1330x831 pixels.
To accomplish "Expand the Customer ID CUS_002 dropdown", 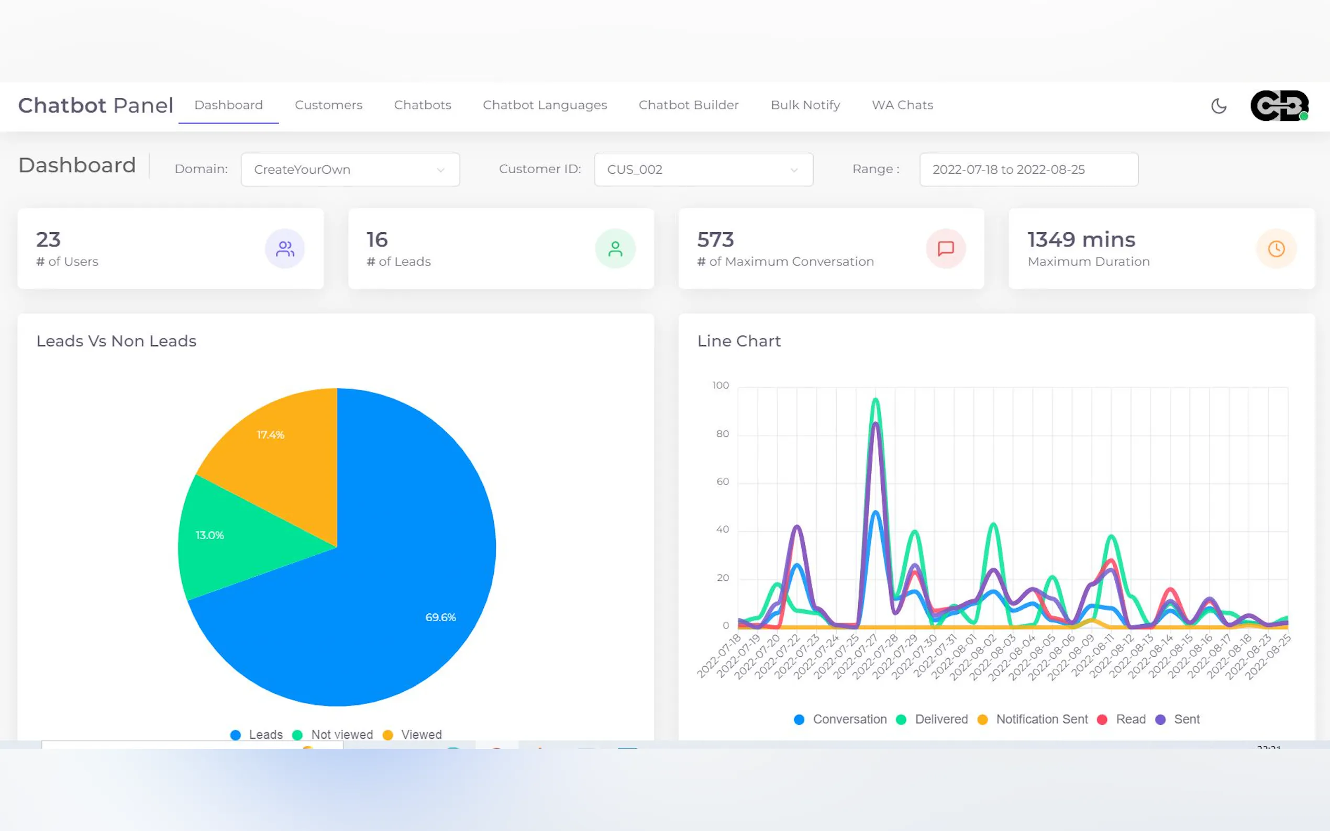I will [703, 169].
